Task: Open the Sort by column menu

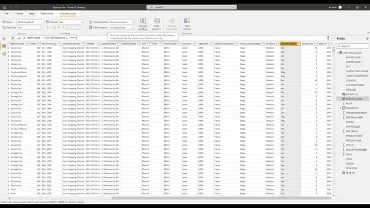Action: 143,24
